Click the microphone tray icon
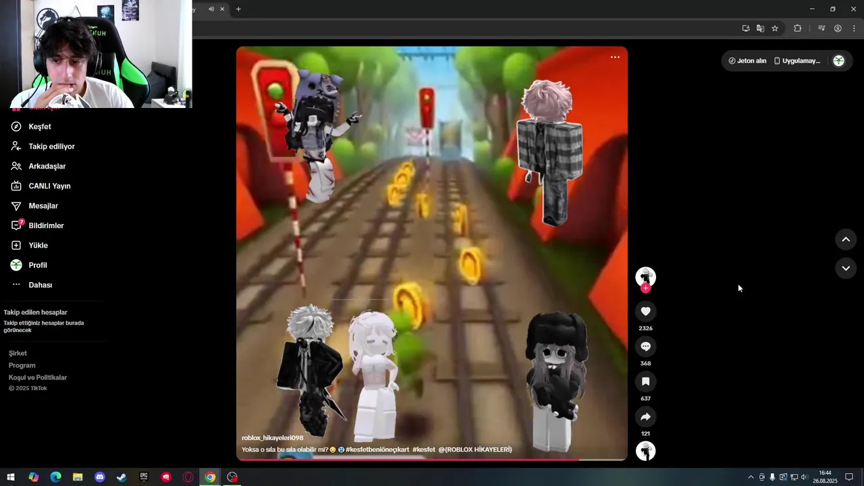The image size is (864, 486). 772,477
